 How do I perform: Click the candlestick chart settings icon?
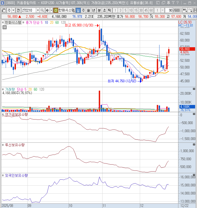point(185,10)
